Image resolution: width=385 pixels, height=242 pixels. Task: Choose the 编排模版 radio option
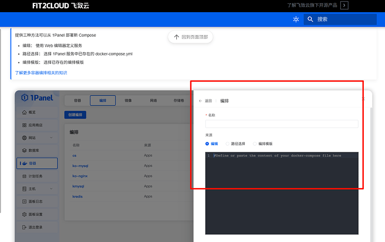(255, 144)
